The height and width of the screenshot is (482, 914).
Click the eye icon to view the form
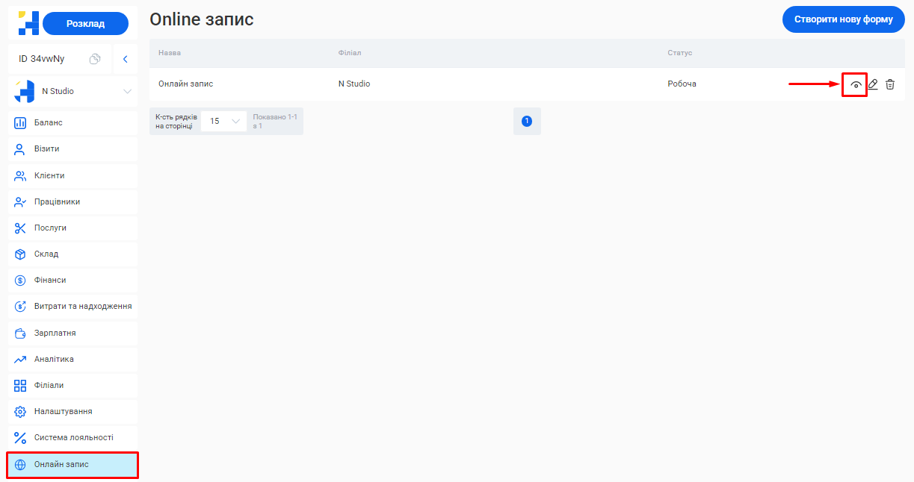[855, 85]
